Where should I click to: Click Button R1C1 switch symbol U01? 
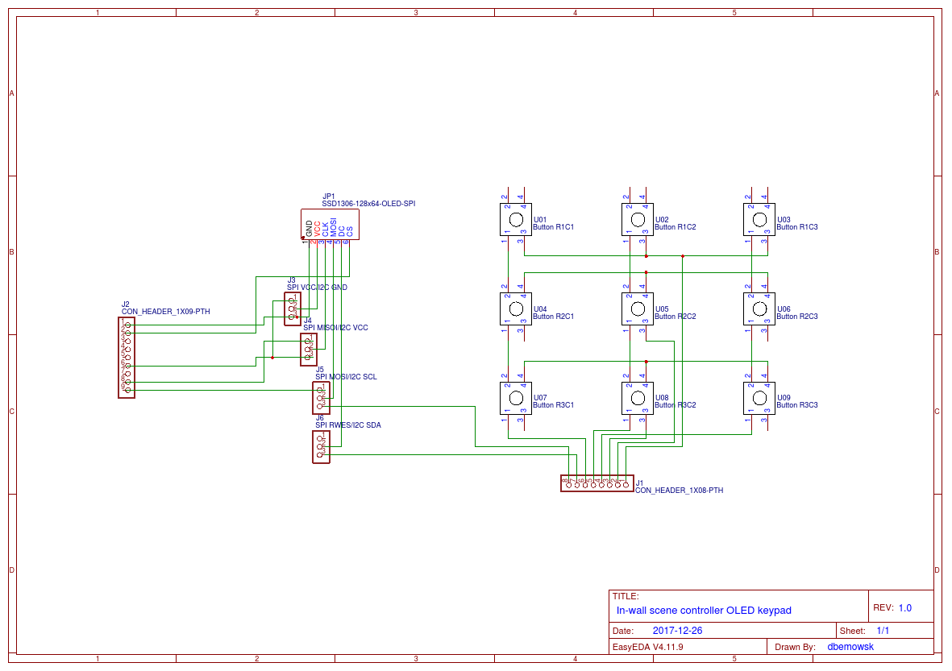[514, 217]
